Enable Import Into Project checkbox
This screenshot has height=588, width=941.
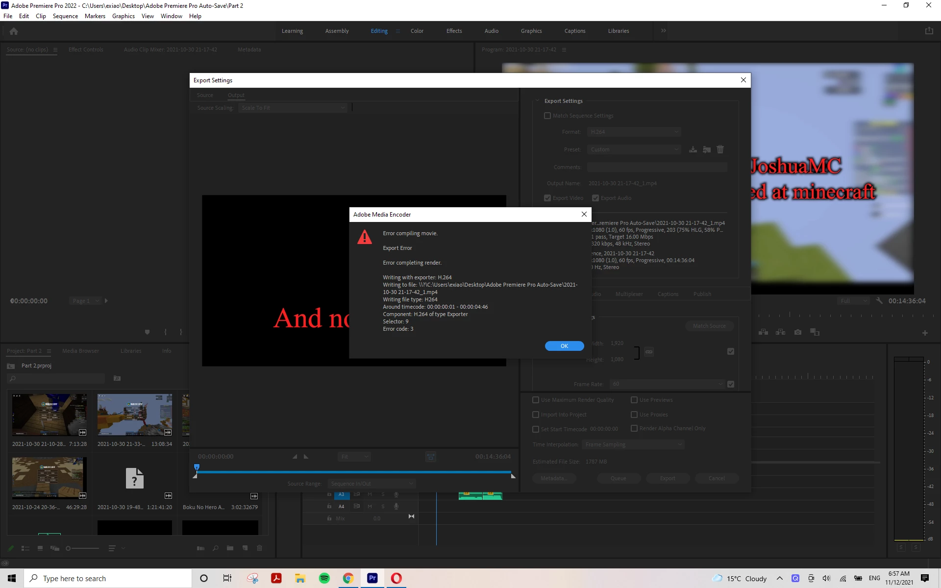[x=536, y=415]
